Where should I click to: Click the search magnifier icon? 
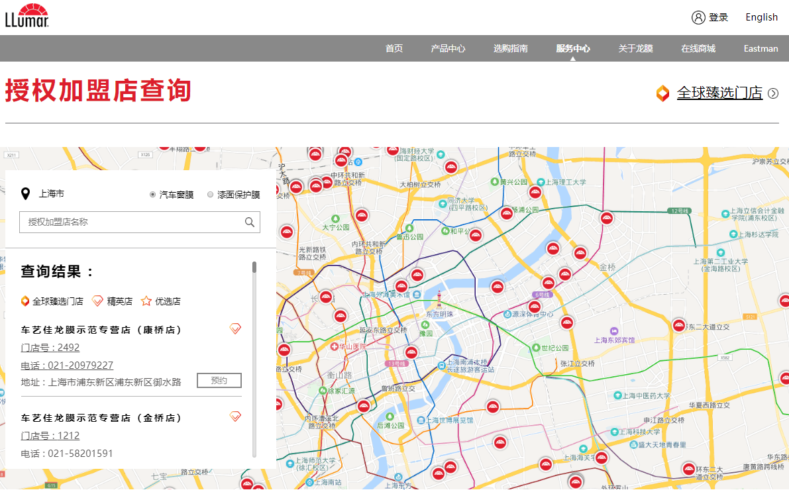pyautogui.click(x=250, y=222)
